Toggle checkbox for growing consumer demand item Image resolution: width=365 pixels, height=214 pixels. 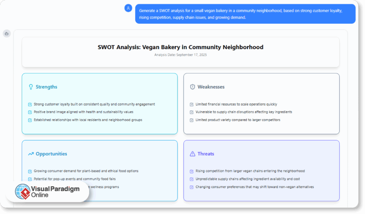pos(30,171)
